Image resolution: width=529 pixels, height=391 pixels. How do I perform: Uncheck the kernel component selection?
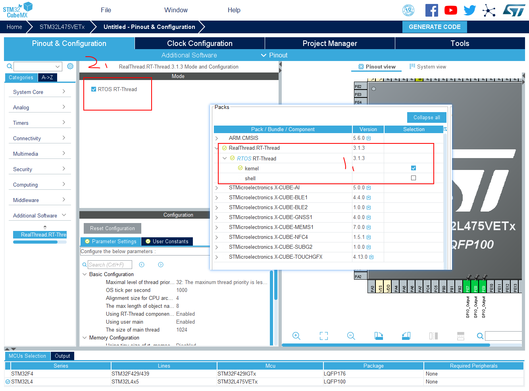click(414, 168)
